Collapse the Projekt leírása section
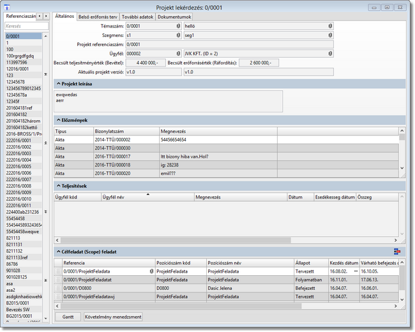 pyautogui.click(x=58, y=84)
